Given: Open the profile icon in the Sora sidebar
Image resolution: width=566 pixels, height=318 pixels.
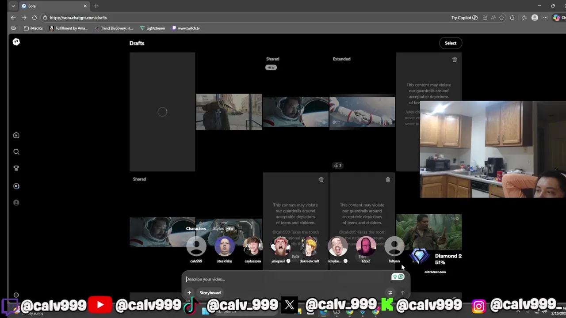Looking at the screenshot, I should 16,202.
